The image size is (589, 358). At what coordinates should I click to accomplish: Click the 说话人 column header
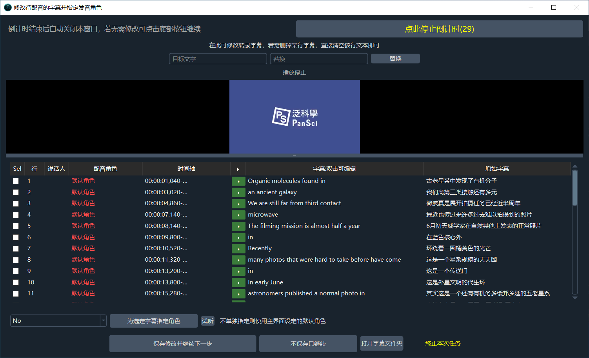[x=56, y=169]
